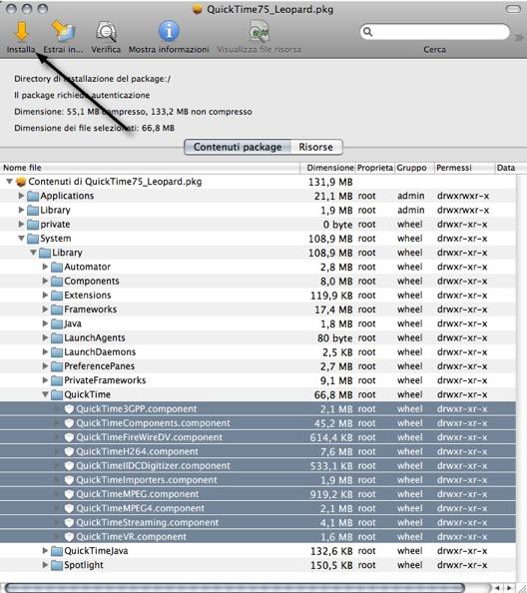Click QuickTimeFireWireDV.component shield icon

(69, 437)
